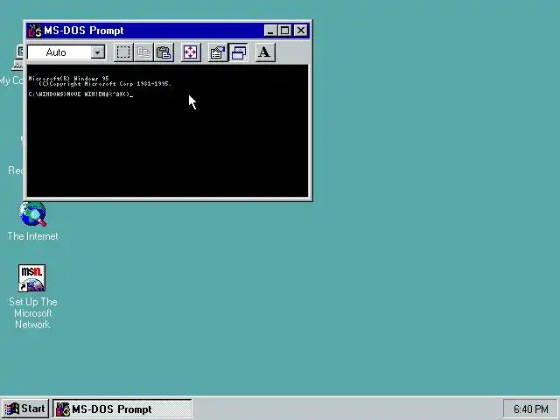The image size is (560, 420).
Task: Close the MS-DOS Prompt window
Action: [x=301, y=31]
